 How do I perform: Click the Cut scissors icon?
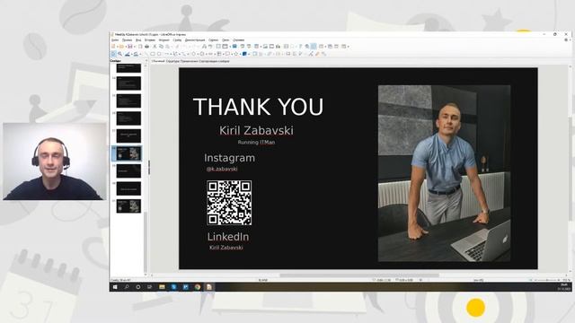[155, 47]
